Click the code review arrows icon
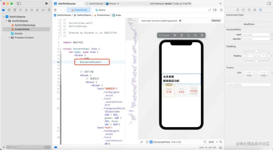Screen dimensions: 273x151 click(x=210, y=10)
